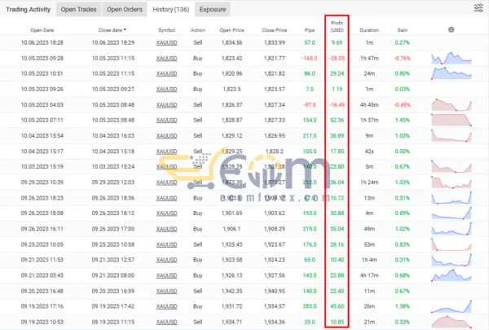Switch to the Trading Activity tab
Viewport: 489px width, 330px height.
[x=28, y=9]
